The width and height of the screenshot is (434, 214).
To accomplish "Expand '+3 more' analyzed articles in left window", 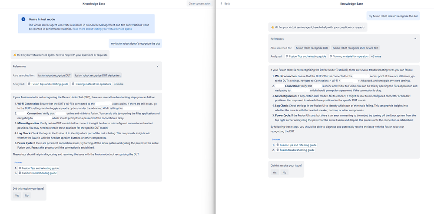I will click(119, 84).
